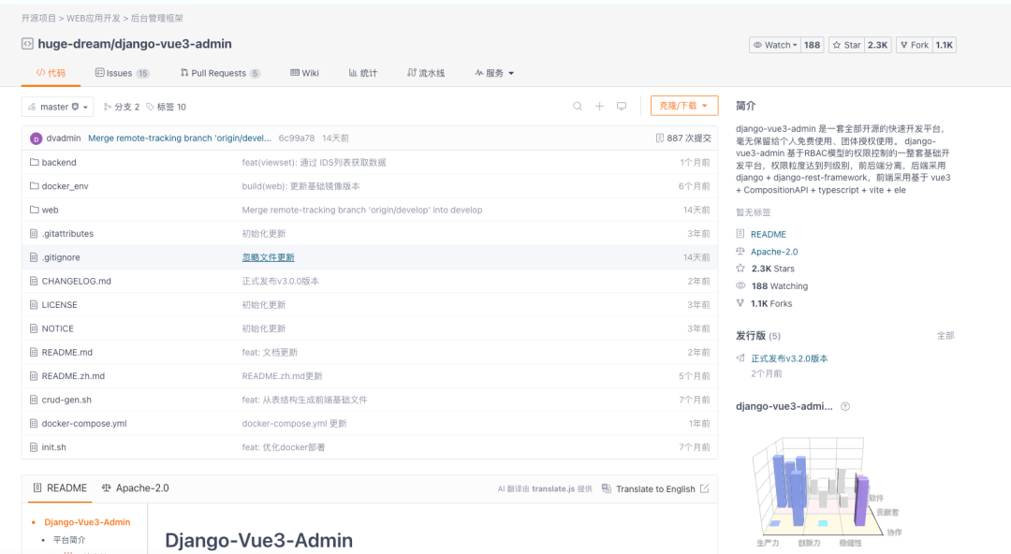The width and height of the screenshot is (1011, 554).
Task: Click the Gitee index 3D bar chart
Action: click(826, 491)
